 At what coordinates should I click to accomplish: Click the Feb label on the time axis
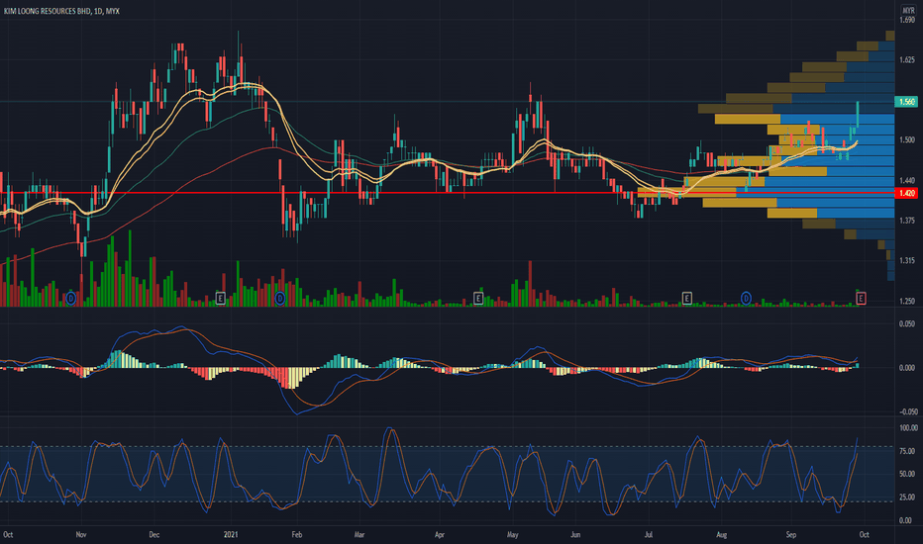(297, 534)
